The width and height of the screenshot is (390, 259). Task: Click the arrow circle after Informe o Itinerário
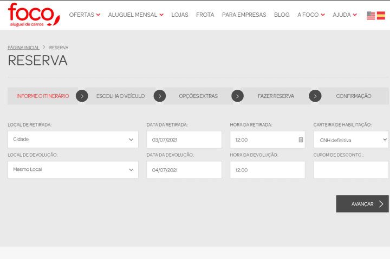(x=82, y=96)
